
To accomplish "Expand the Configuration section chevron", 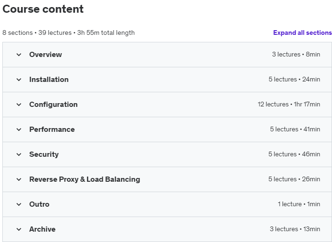I will point(19,105).
